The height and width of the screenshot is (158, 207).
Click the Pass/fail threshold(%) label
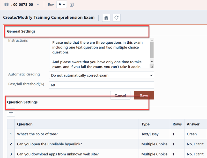click(26, 84)
